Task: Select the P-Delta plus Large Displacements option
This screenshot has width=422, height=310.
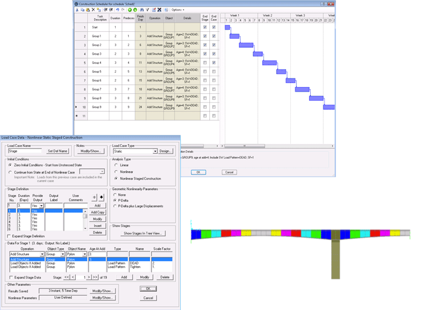Action: pyautogui.click(x=116, y=206)
